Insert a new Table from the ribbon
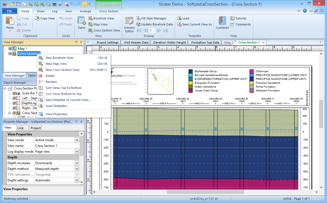The image size is (327, 203). pyautogui.click(x=81, y=23)
